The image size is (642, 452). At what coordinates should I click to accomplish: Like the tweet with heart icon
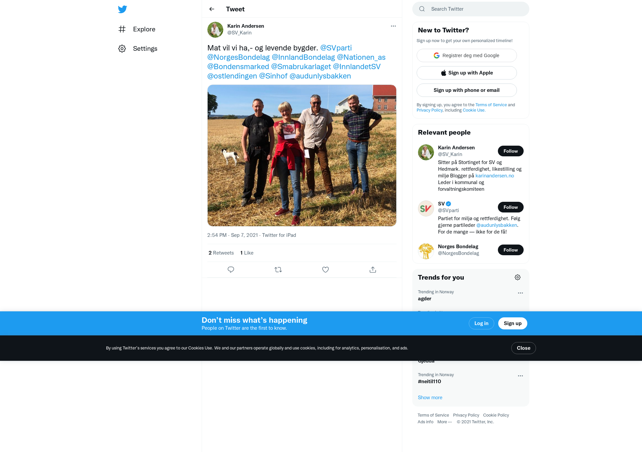(325, 270)
